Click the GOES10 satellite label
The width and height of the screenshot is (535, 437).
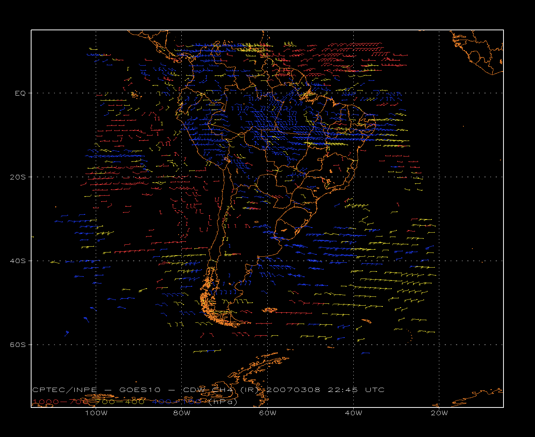139,390
